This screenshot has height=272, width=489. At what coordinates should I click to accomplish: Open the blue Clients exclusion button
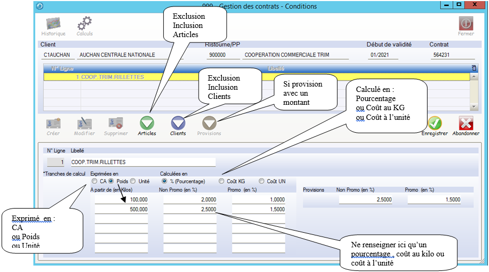click(x=178, y=124)
